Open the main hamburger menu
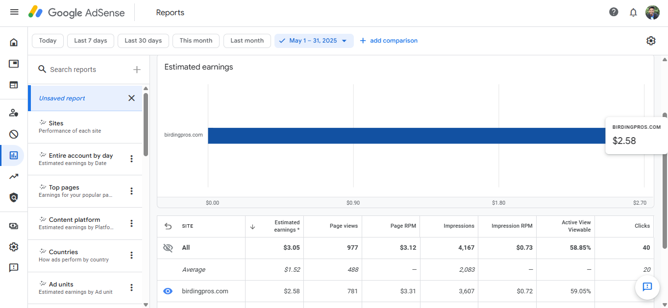Viewport: 668px width, 308px height. pos(14,12)
